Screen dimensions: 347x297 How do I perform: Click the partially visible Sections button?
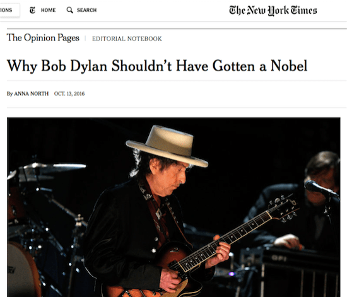pos(9,10)
